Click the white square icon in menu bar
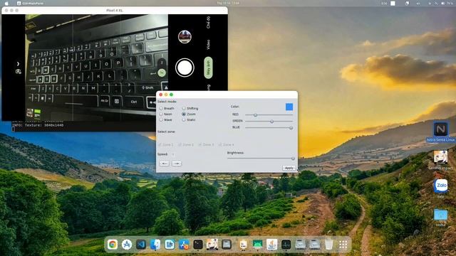The height and width of the screenshot is (256, 456). point(393,3)
